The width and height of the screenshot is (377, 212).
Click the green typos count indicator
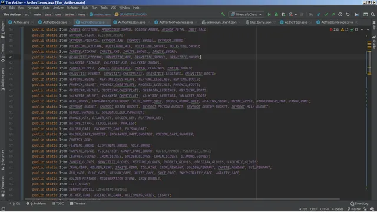pos(355,29)
